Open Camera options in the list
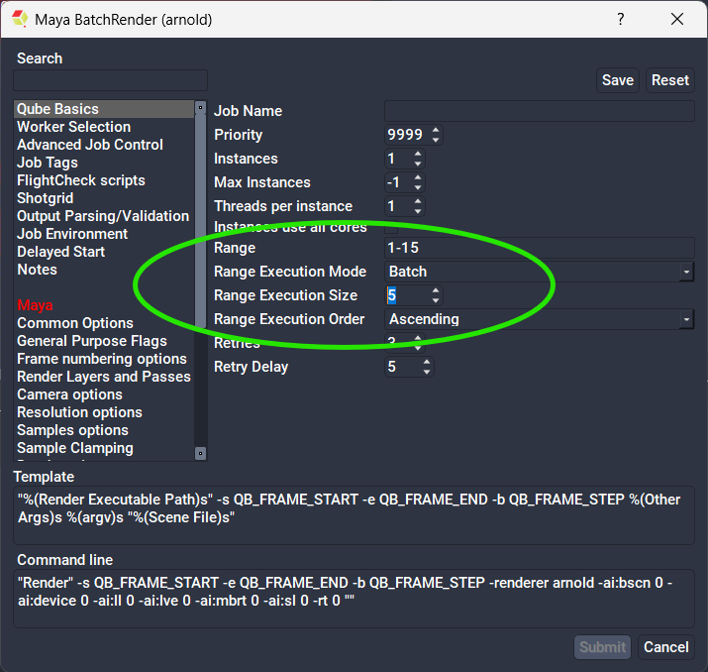Screen dimensions: 708x672 click(69, 394)
